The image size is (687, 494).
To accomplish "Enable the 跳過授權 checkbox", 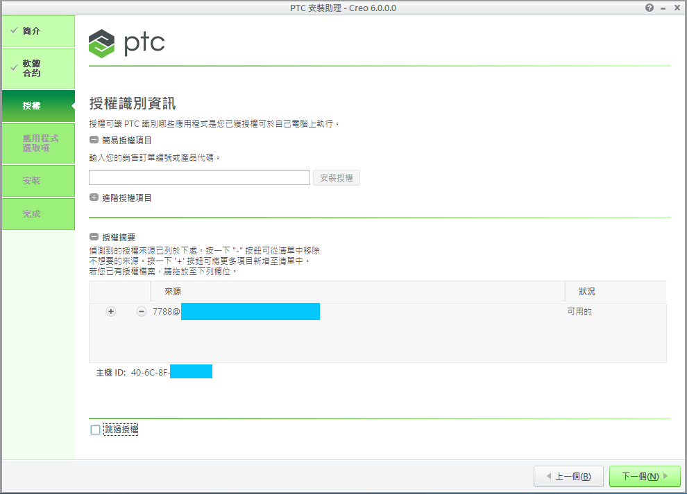I will click(95, 429).
